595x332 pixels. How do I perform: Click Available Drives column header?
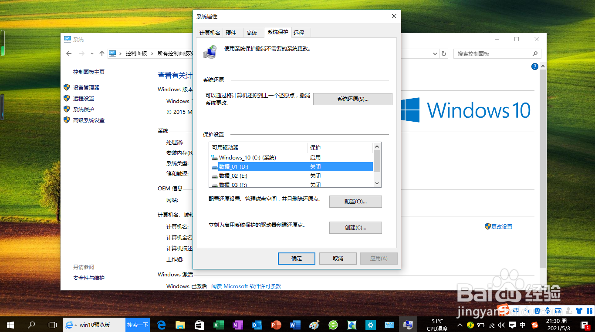pyautogui.click(x=258, y=148)
